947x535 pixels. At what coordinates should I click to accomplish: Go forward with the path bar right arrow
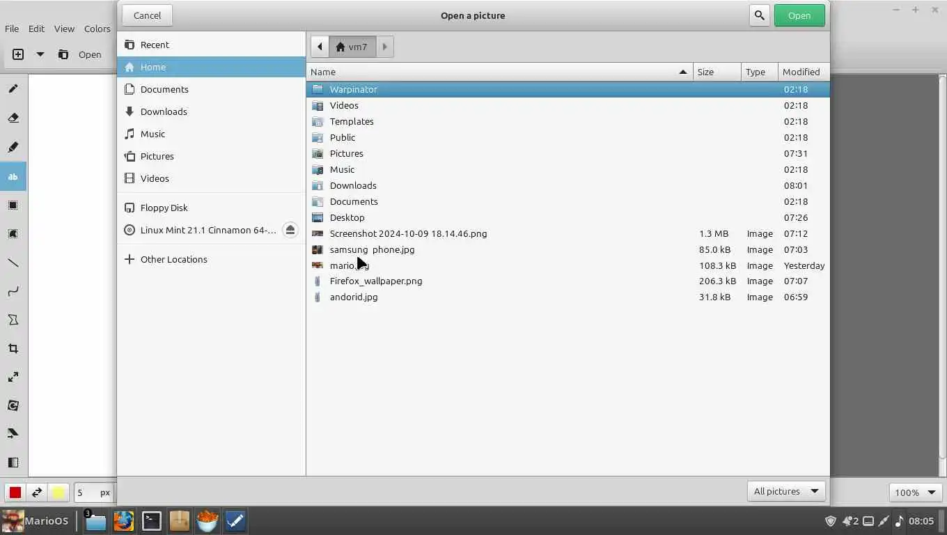pyautogui.click(x=384, y=47)
